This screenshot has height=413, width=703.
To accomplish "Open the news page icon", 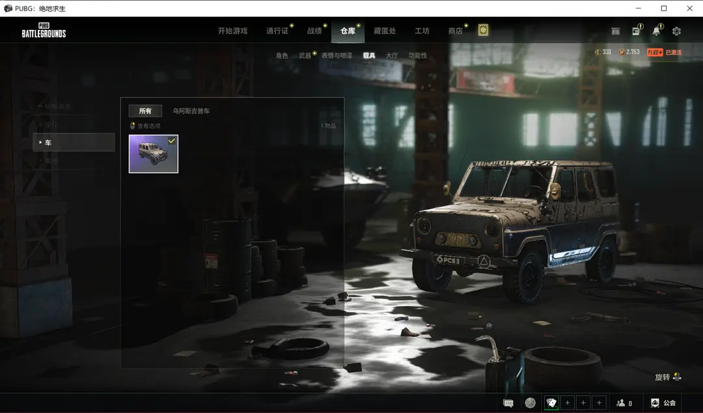I will click(x=636, y=31).
